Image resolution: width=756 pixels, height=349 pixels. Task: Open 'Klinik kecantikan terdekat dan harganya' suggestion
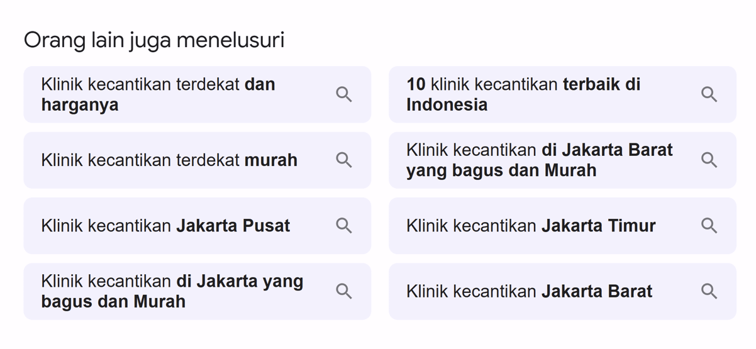[197, 94]
